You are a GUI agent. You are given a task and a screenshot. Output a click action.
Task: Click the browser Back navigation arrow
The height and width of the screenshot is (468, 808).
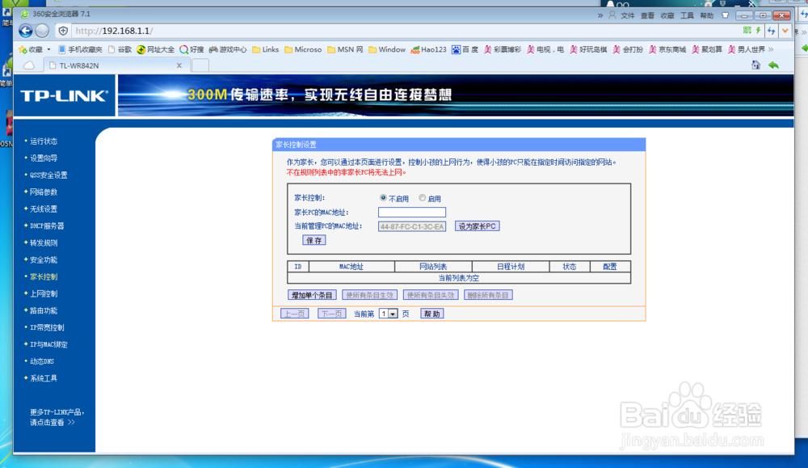pyautogui.click(x=25, y=31)
